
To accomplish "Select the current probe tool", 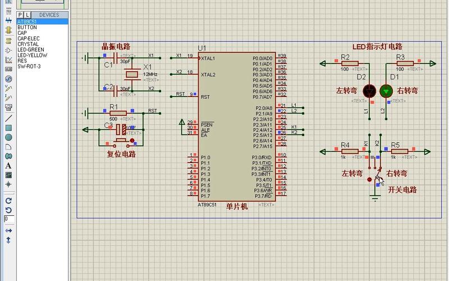I will (x=8, y=98).
